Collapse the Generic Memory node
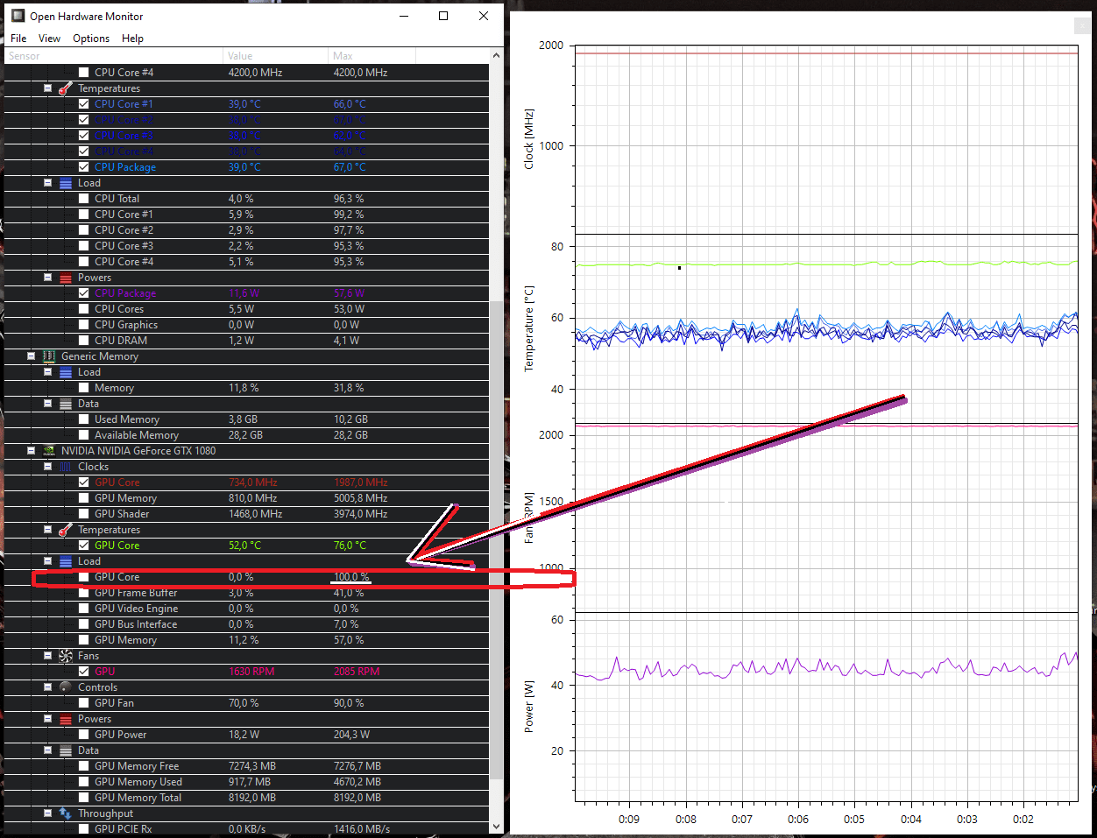The image size is (1097, 838). [x=32, y=356]
